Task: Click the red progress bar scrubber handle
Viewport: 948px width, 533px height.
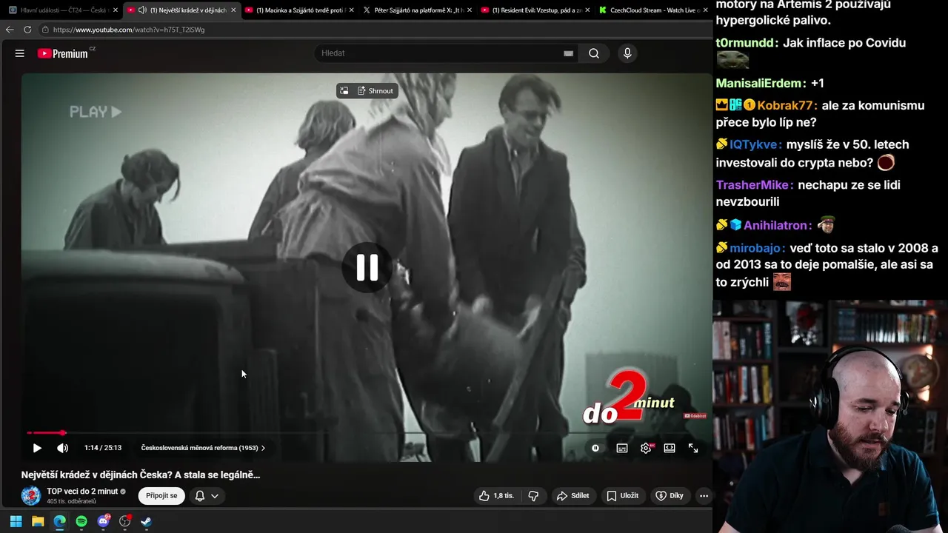Action: tap(63, 433)
